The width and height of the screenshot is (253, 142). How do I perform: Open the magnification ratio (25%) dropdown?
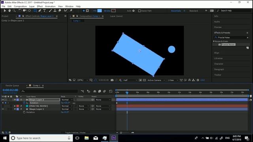[x=83, y=80]
